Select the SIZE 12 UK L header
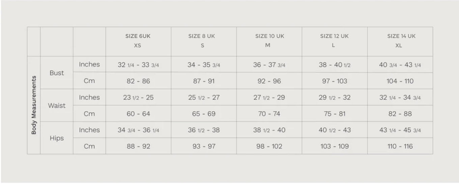The height and width of the screenshot is (184, 459). [x=334, y=41]
